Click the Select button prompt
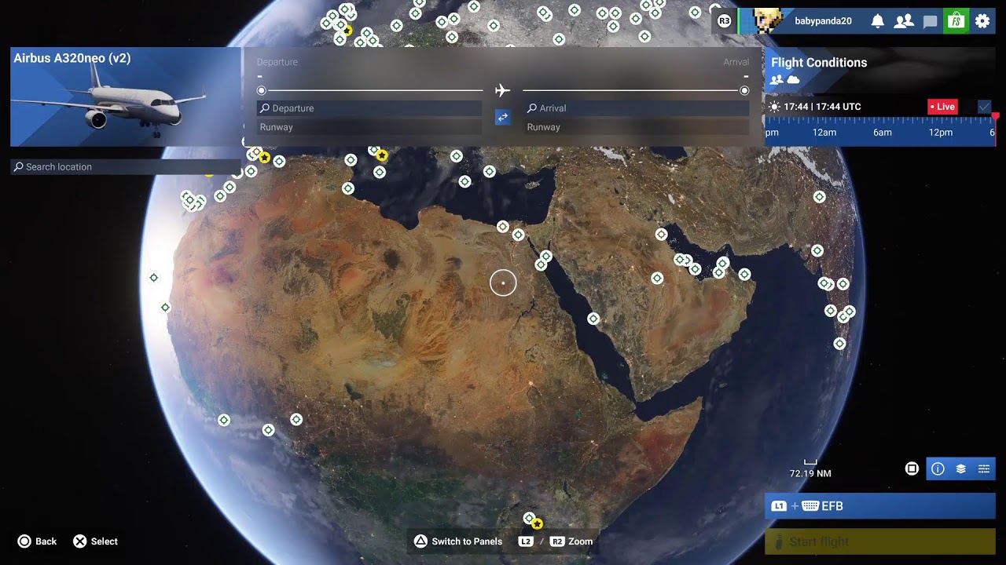Screen dimensions: 1006x565 tap(95, 541)
